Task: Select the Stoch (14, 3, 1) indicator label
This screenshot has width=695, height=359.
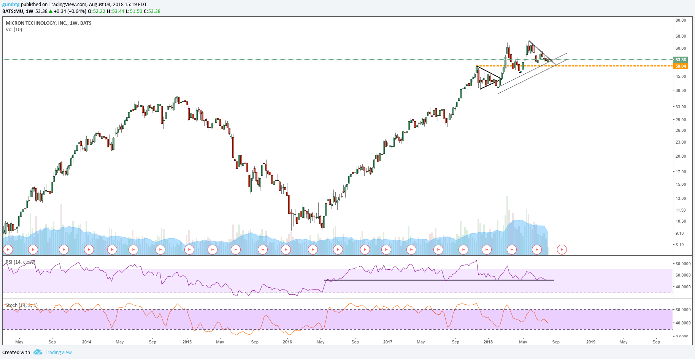Action: [22, 305]
